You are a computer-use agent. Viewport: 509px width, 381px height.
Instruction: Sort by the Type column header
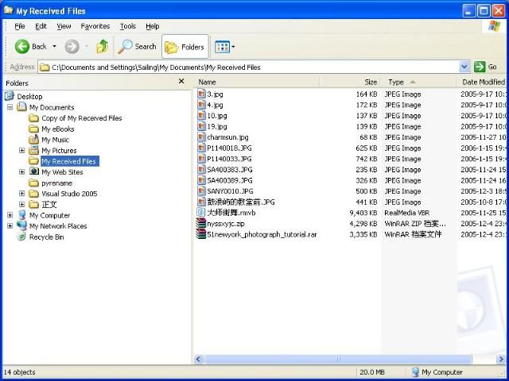419,82
